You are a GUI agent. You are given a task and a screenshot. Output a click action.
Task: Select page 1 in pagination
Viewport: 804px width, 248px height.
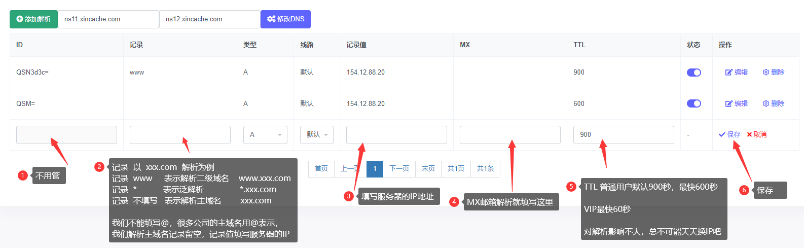(x=375, y=168)
